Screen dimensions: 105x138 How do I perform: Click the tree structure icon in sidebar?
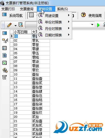coord(5,41)
